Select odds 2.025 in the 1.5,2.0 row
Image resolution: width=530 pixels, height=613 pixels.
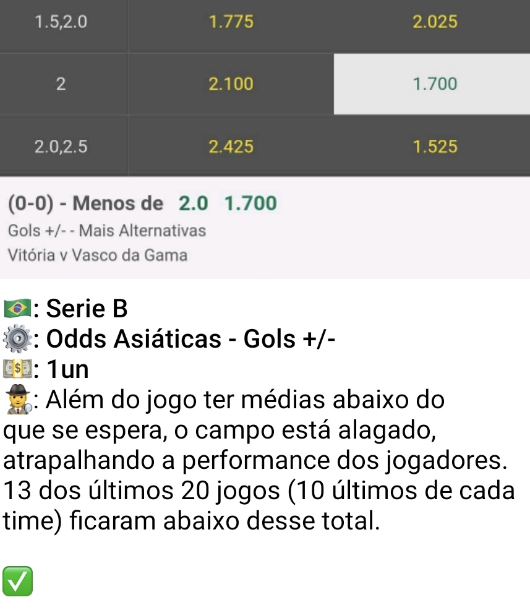coord(435,22)
